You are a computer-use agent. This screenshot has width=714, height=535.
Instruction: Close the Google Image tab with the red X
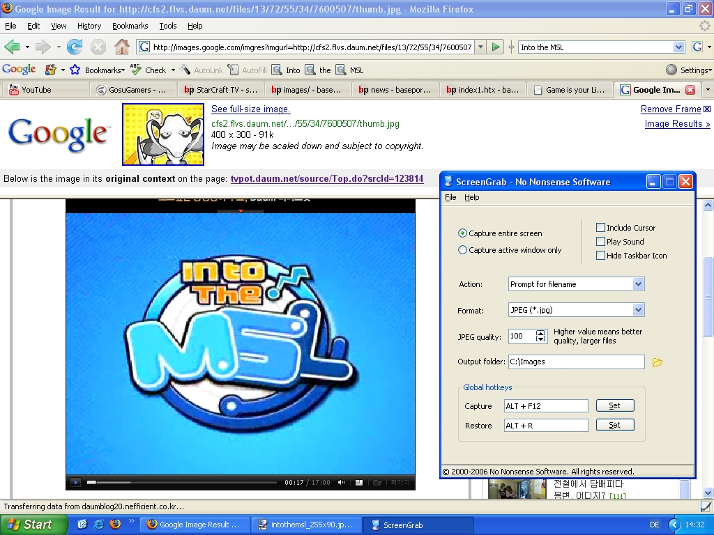(690, 90)
